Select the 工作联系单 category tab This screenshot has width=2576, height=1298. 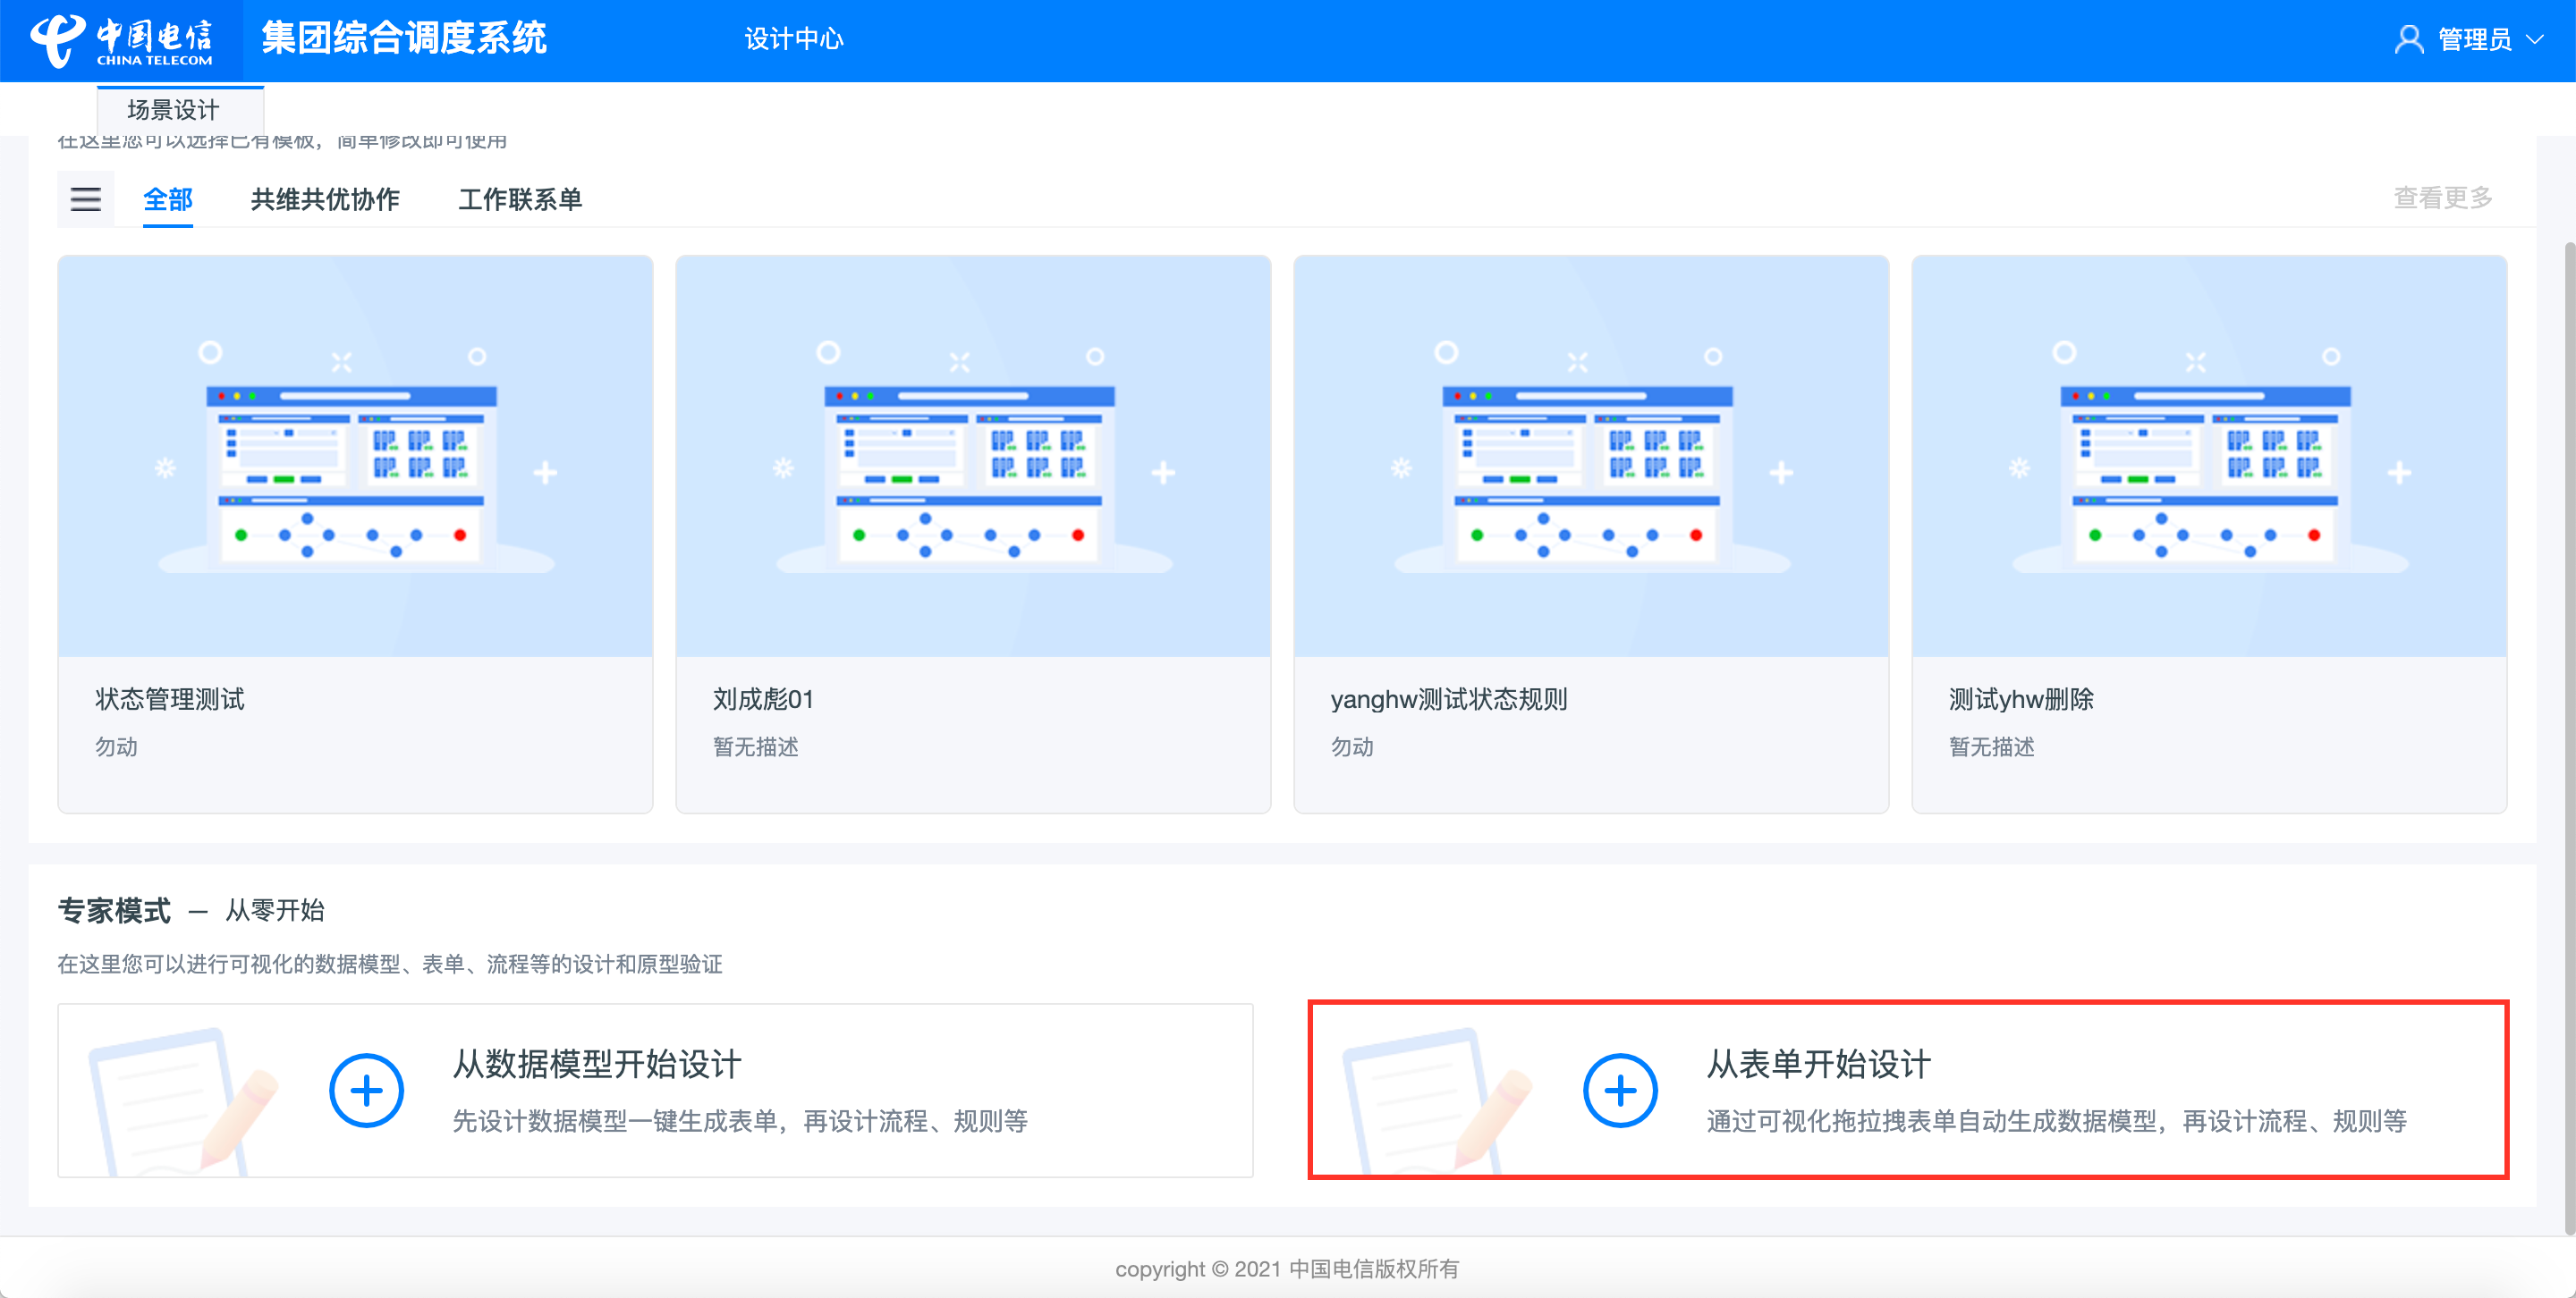[520, 198]
